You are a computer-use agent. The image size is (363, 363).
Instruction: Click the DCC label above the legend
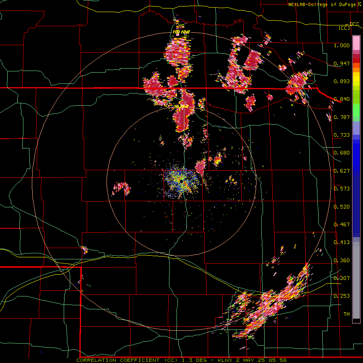point(354,24)
